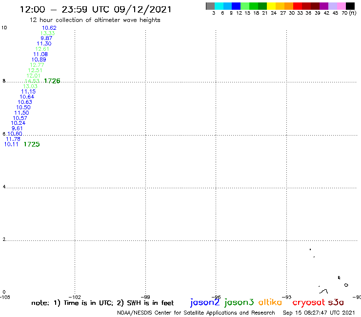Click the 10.24 wave height reading

pyautogui.click(x=18, y=123)
